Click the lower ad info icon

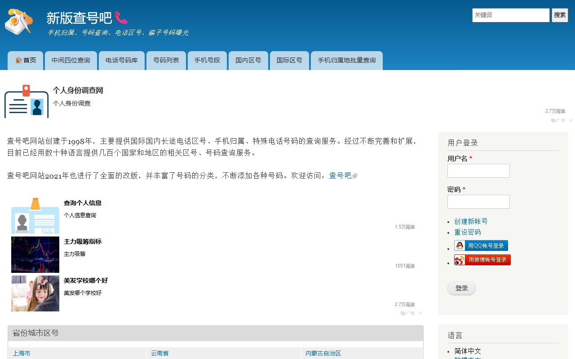(403, 313)
